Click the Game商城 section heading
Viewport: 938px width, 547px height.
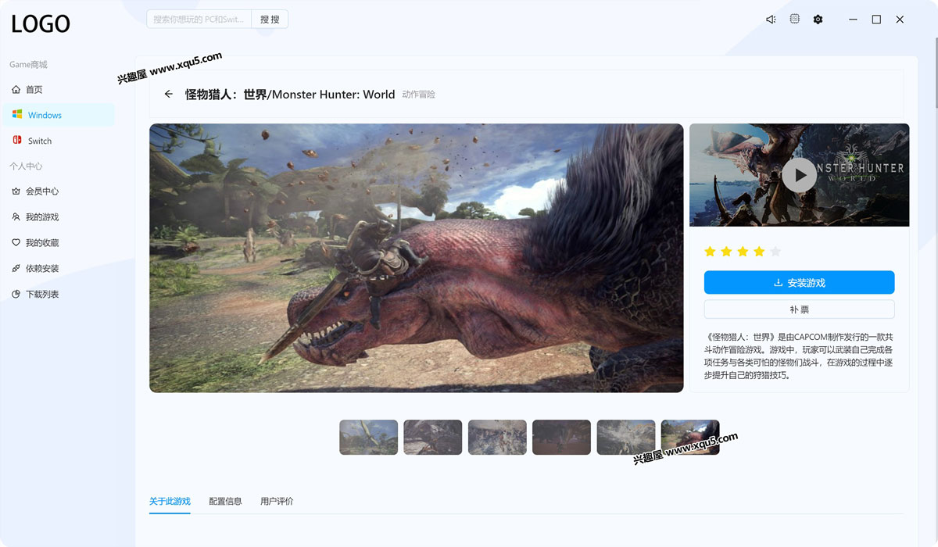(28, 65)
